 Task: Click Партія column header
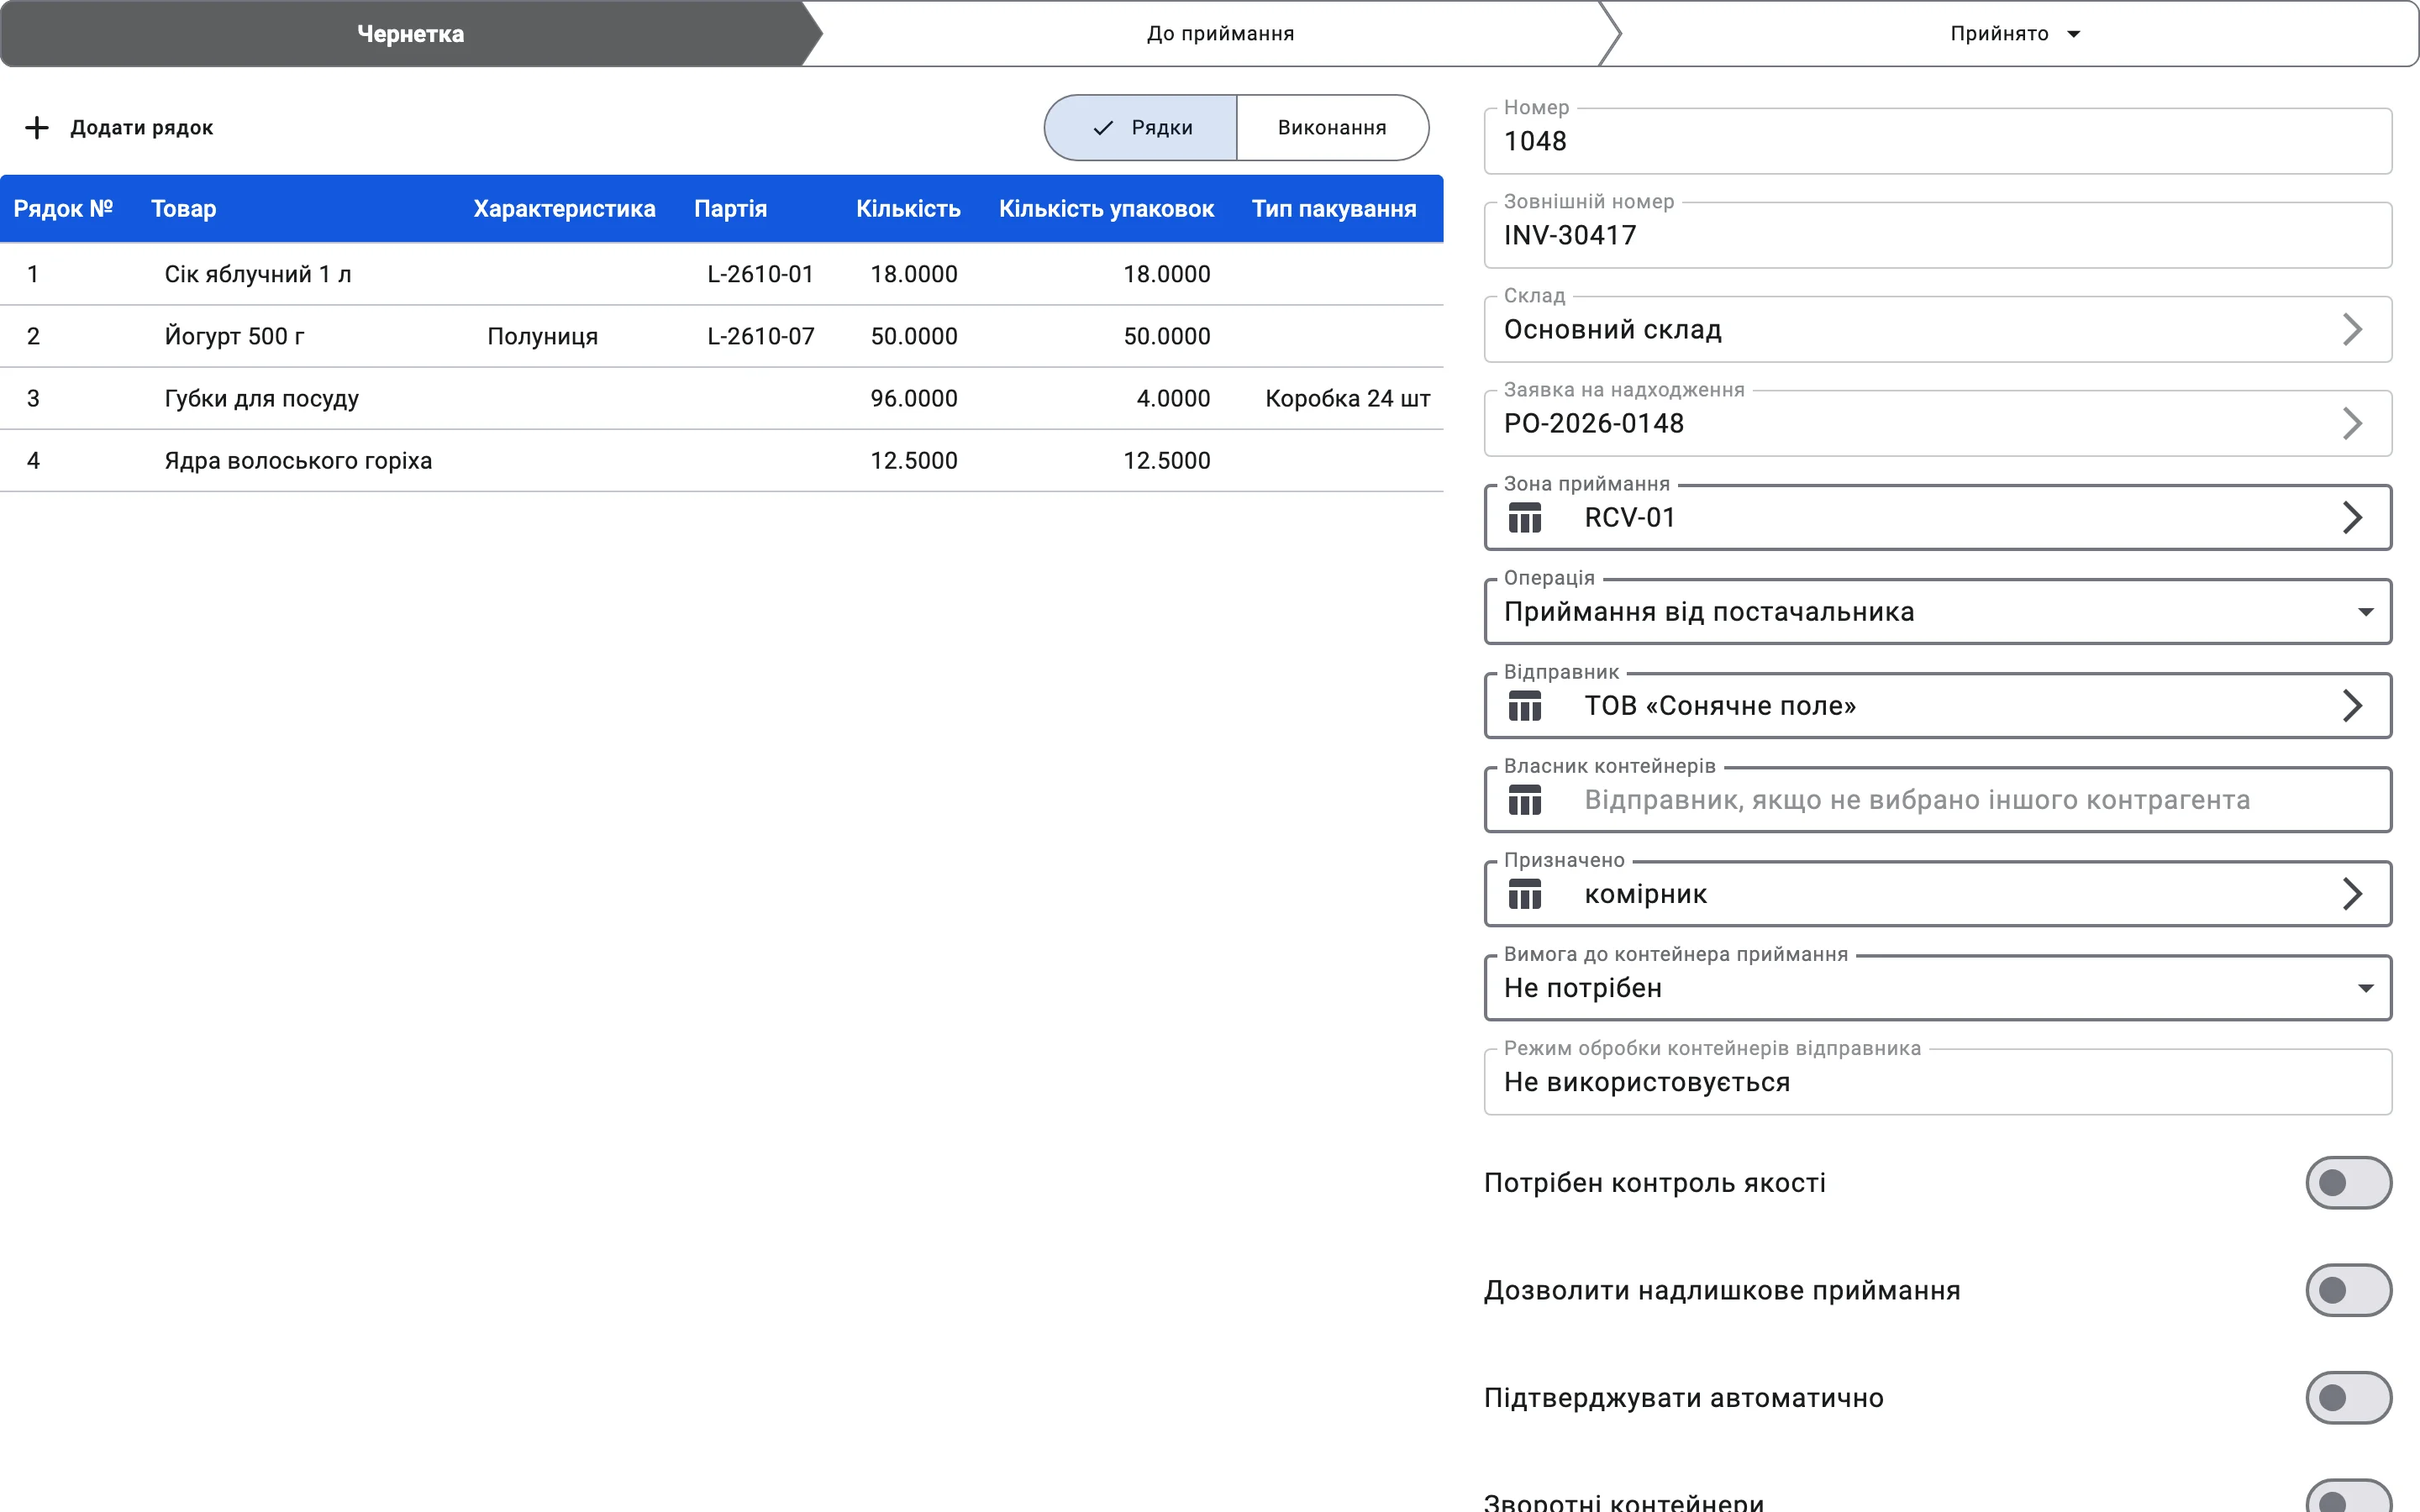point(730,209)
